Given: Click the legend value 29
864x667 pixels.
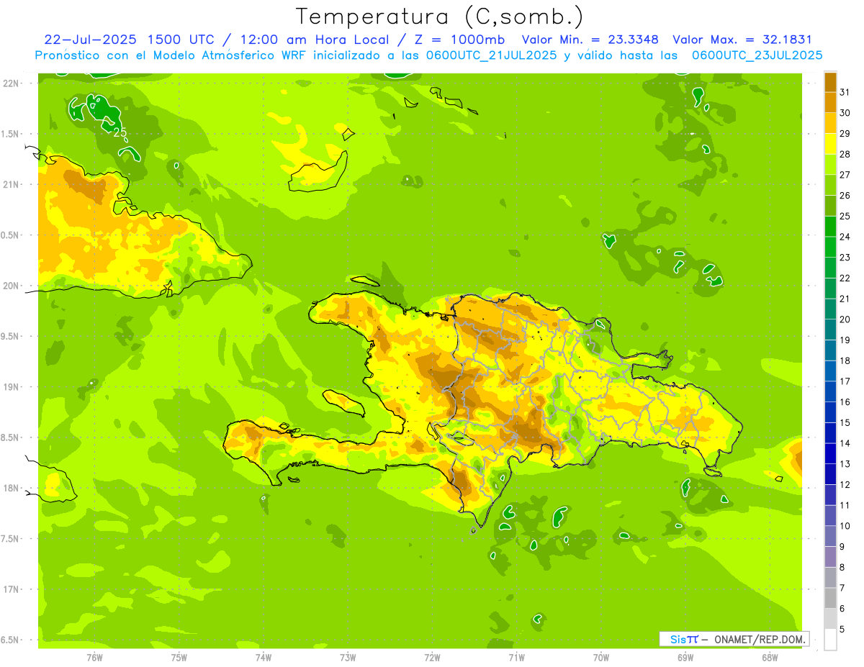Looking at the screenshot, I should click(845, 134).
